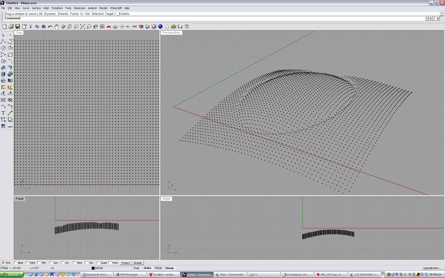
Task: Click the Control point curve tool
Action: pyautogui.click(x=10, y=42)
